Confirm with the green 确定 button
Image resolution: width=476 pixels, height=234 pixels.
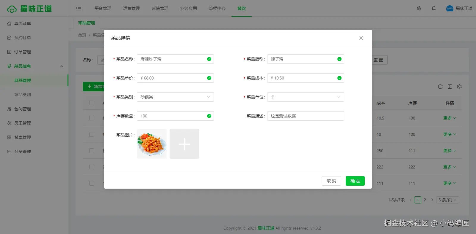(x=355, y=181)
